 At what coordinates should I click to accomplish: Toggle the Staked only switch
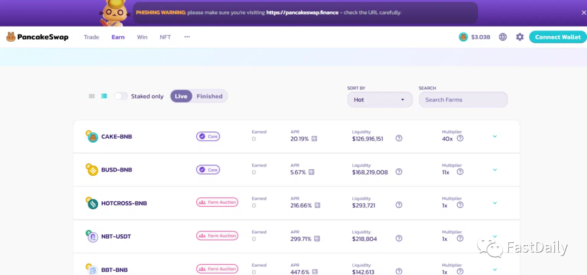(x=121, y=96)
